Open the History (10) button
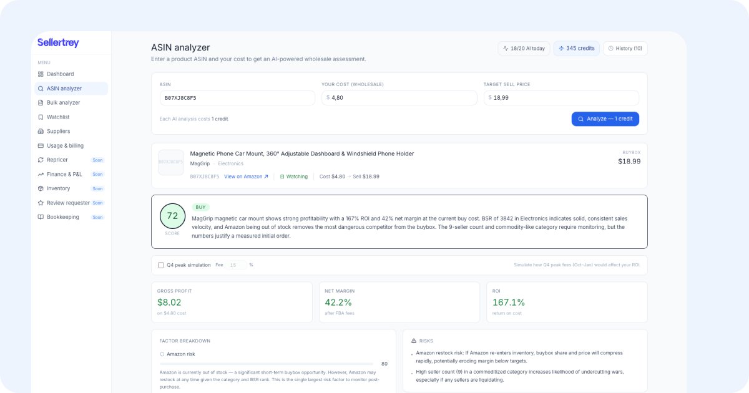This screenshot has width=749, height=393. point(625,49)
